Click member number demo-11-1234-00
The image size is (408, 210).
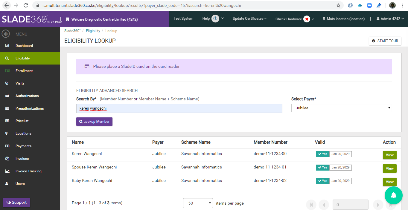tap(270, 154)
